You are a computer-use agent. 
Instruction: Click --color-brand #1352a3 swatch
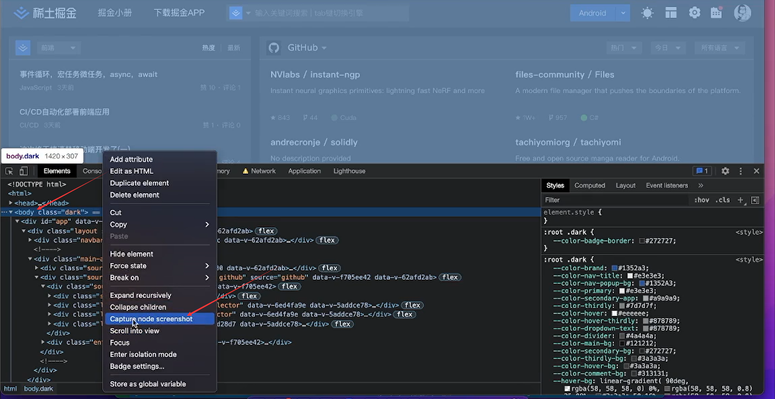(x=615, y=268)
